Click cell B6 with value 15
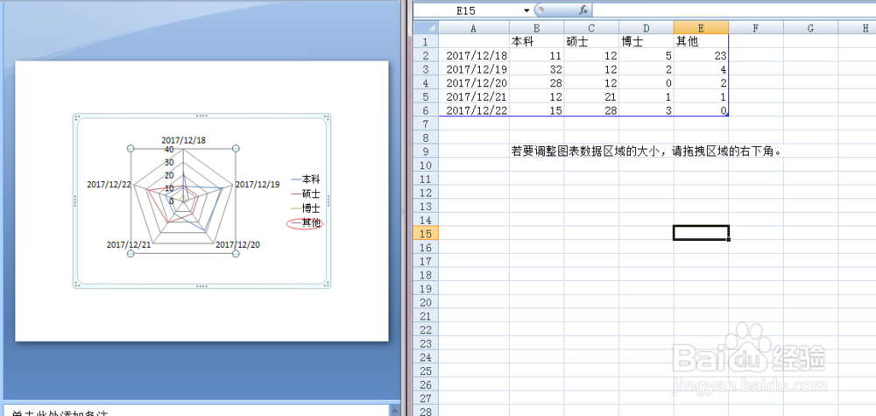The image size is (876, 416). [x=536, y=110]
